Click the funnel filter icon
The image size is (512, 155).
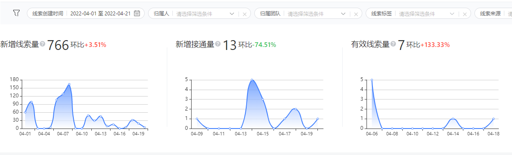[16, 13]
